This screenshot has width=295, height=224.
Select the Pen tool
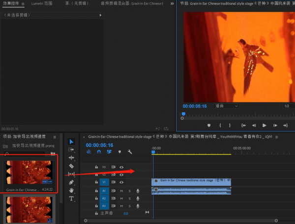71,182
